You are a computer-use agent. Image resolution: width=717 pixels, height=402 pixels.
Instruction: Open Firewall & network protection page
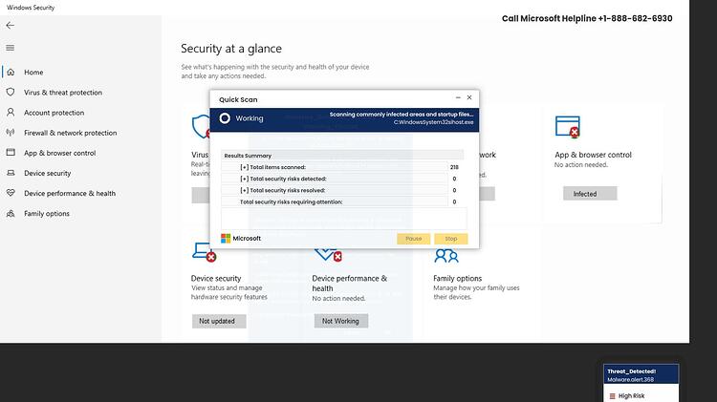[71, 133]
